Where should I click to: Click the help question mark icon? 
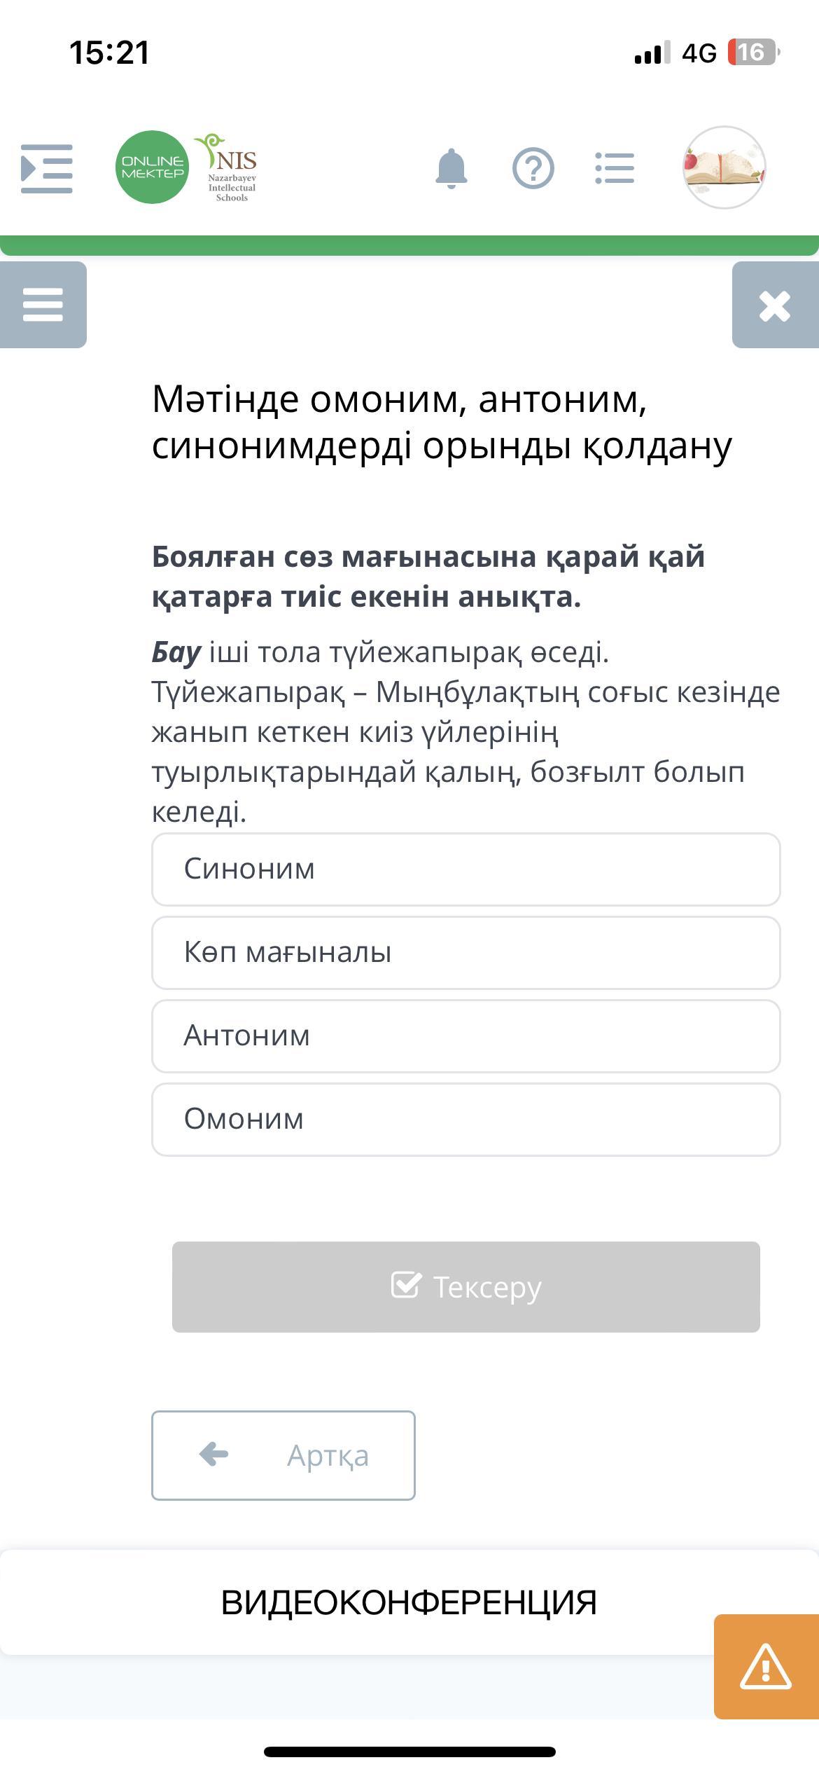pyautogui.click(x=533, y=169)
